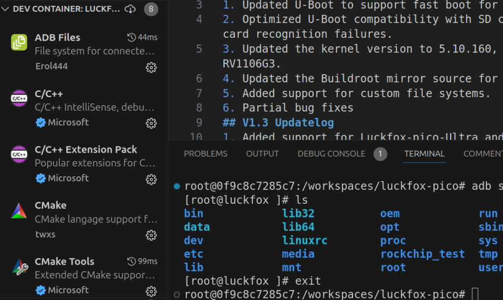Screen dimensions: 503x300
Task: Open manage gear for C/C++ extension
Action: coord(151,123)
